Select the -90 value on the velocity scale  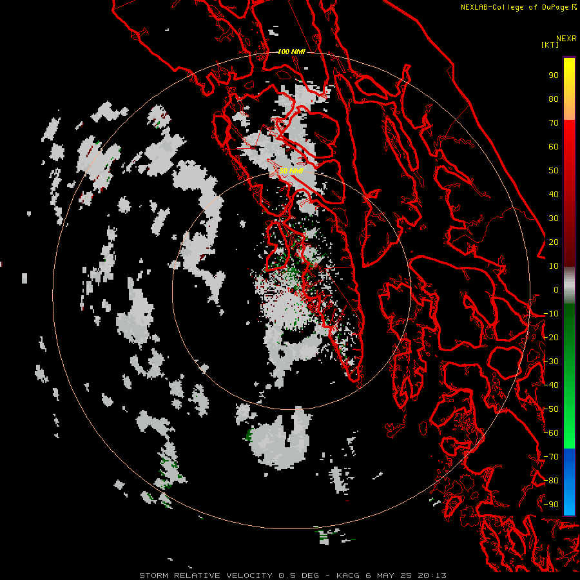[551, 505]
